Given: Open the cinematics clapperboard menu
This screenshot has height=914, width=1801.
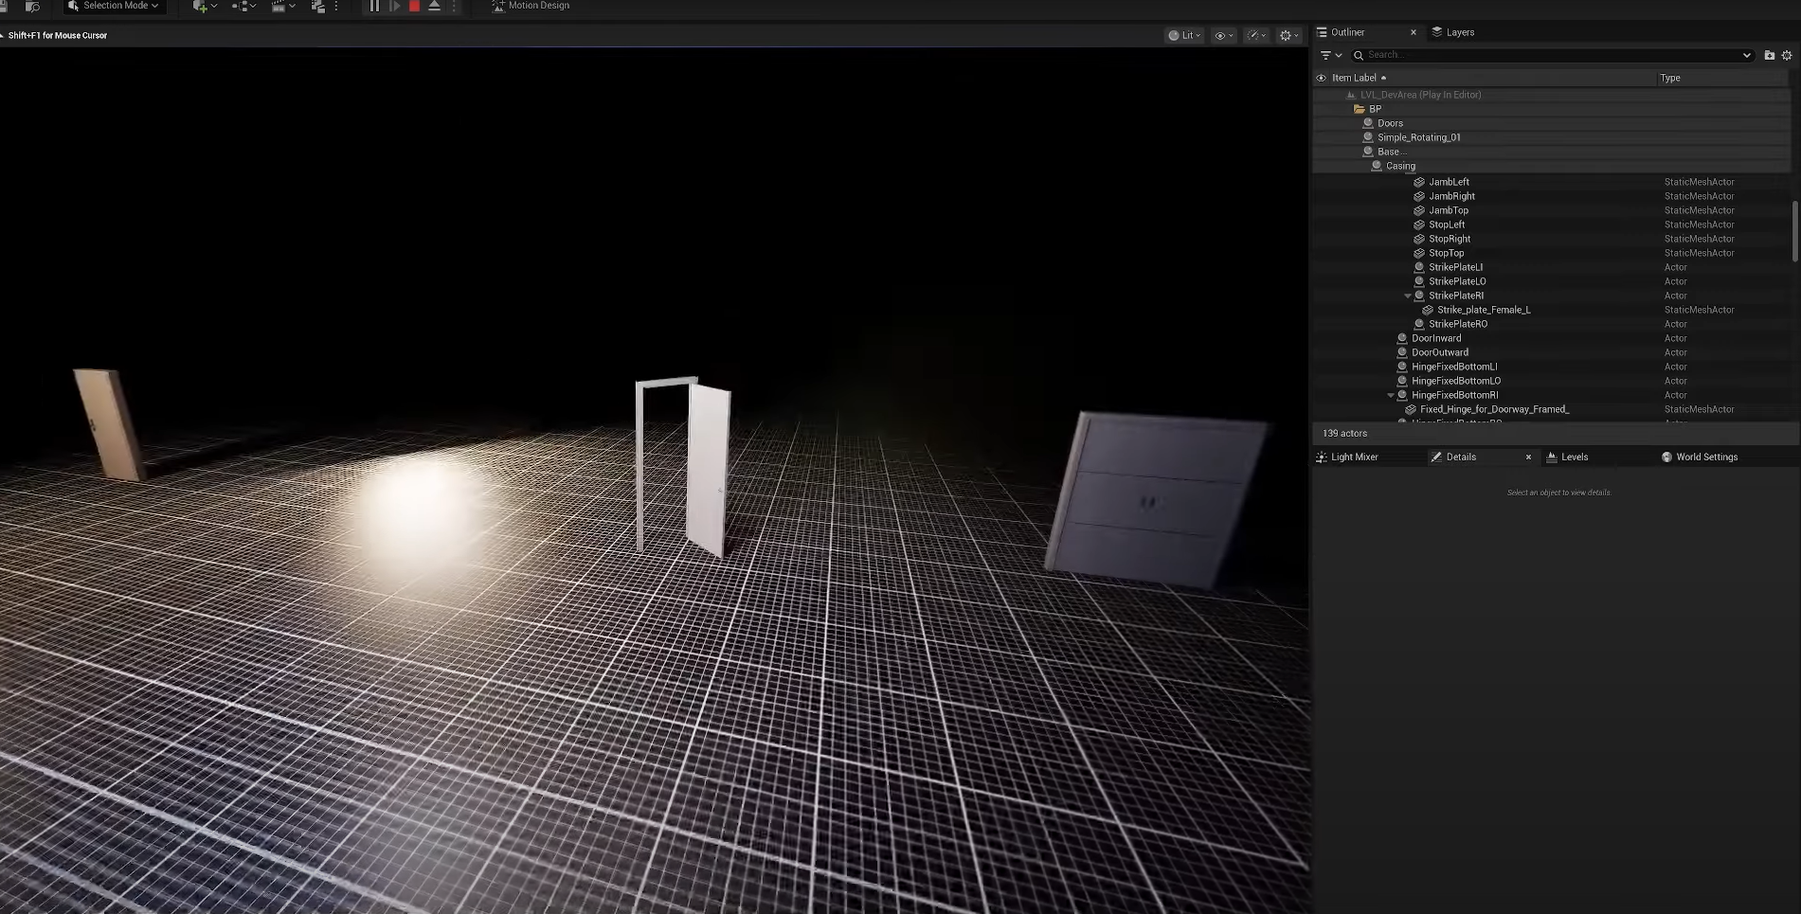Looking at the screenshot, I should coord(280,7).
